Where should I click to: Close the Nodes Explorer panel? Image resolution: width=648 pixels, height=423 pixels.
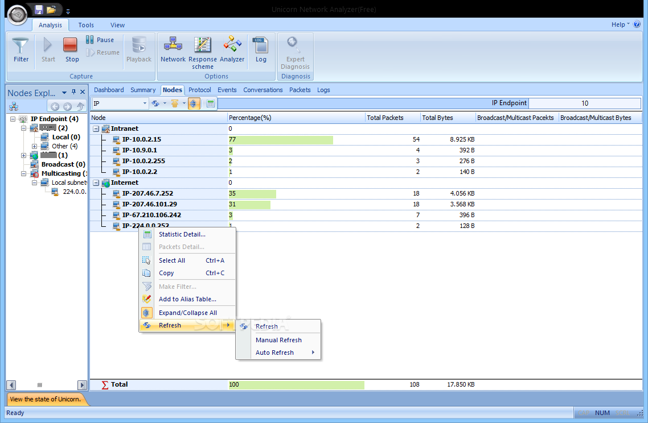(83, 92)
